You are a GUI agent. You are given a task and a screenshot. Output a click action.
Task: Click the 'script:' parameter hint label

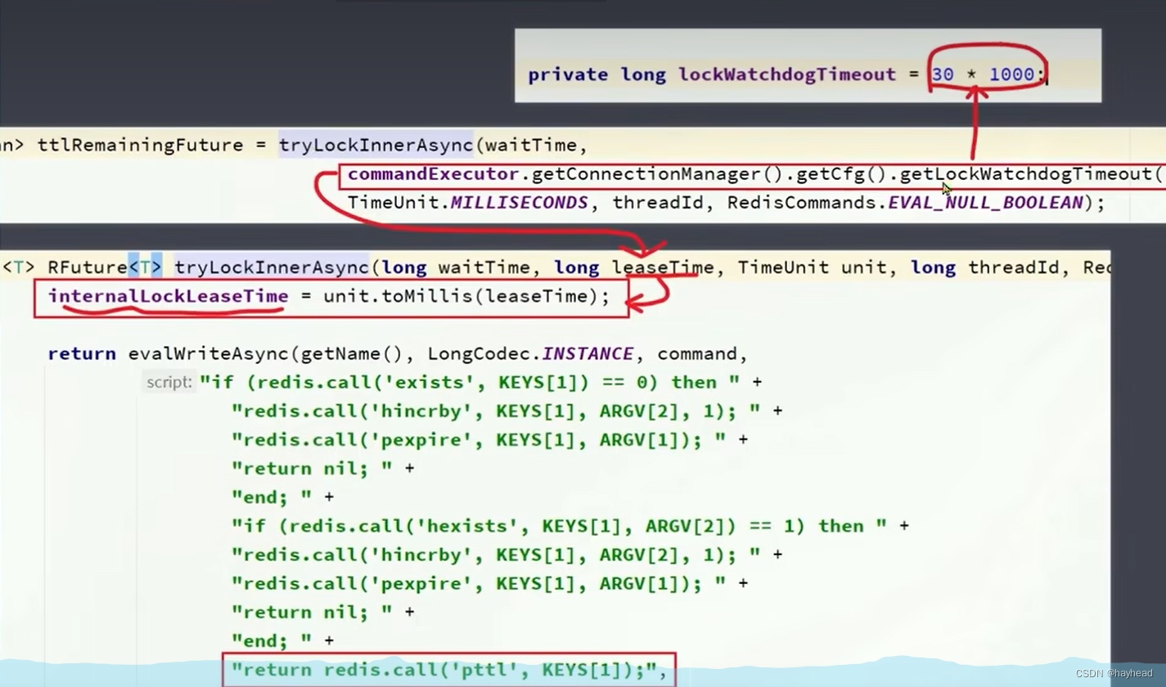pos(169,382)
